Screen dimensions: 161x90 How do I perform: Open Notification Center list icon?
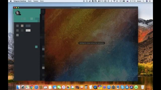point(150,1)
